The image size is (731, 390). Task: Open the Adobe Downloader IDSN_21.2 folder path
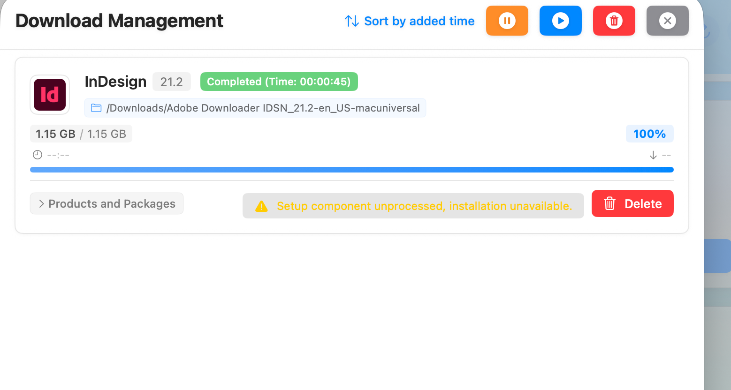[x=263, y=108]
